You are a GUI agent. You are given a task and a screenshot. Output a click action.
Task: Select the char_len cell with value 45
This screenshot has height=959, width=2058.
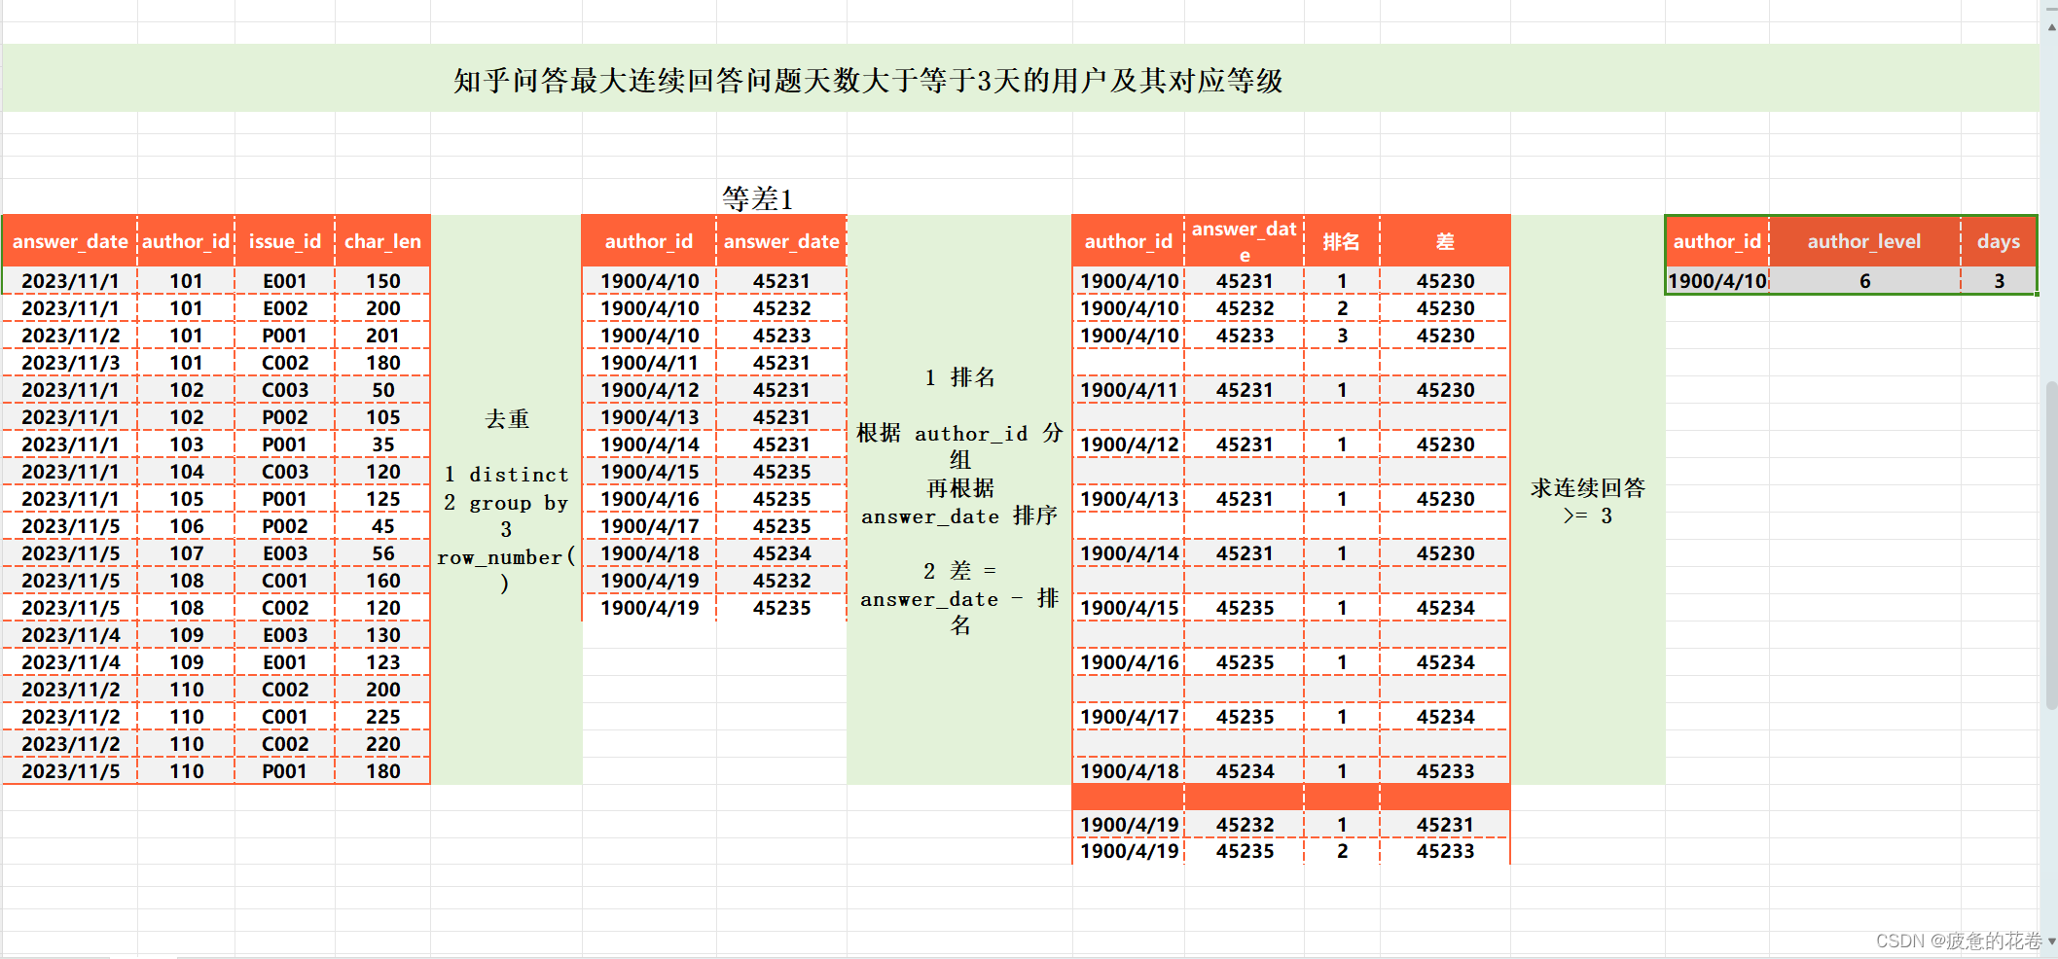[382, 526]
